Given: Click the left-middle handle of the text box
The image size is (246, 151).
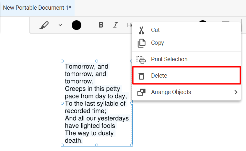Looking at the screenshot, I should 62,103.
